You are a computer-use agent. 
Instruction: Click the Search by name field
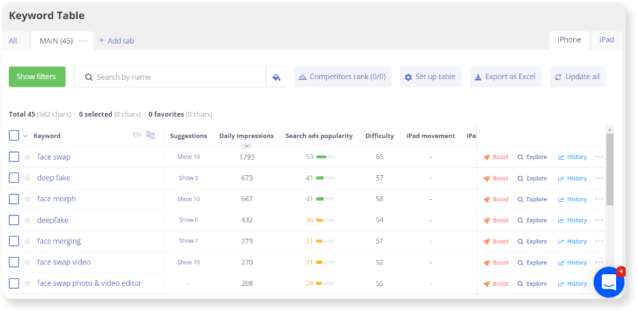tap(170, 77)
